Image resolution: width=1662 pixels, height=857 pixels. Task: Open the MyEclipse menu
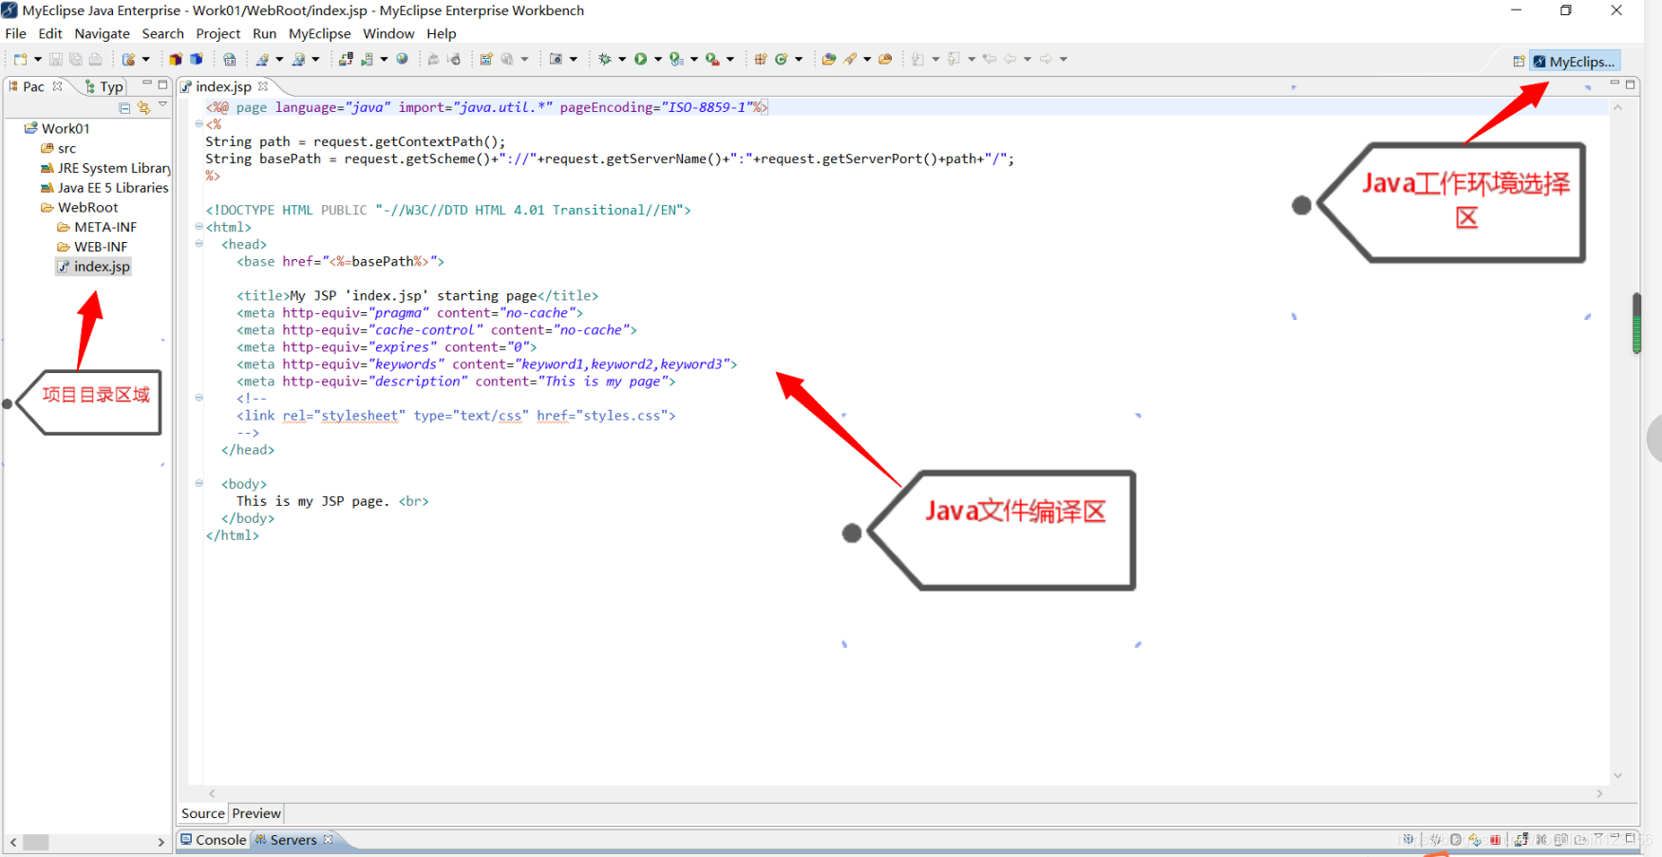click(320, 33)
